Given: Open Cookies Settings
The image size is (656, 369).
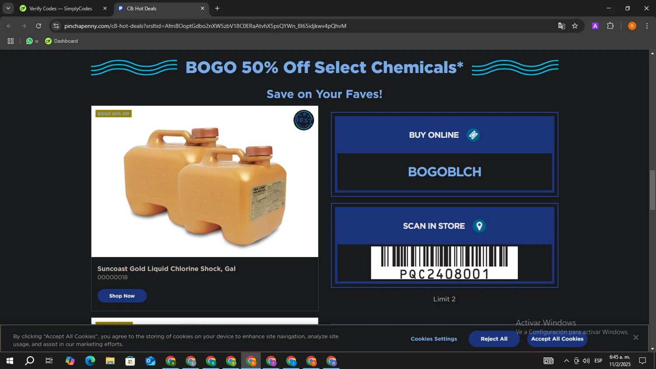Looking at the screenshot, I should (x=434, y=339).
